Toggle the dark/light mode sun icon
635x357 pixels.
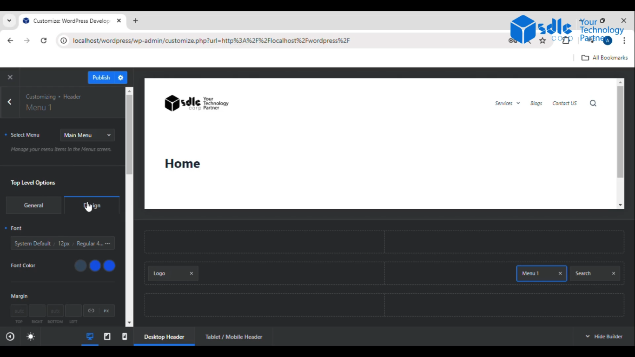point(31,337)
